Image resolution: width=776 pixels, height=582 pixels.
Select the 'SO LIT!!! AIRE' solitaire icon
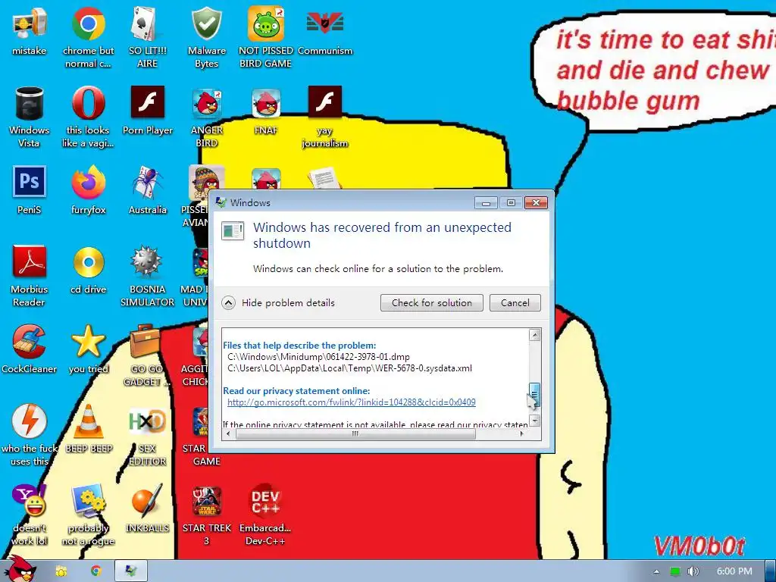pyautogui.click(x=147, y=37)
